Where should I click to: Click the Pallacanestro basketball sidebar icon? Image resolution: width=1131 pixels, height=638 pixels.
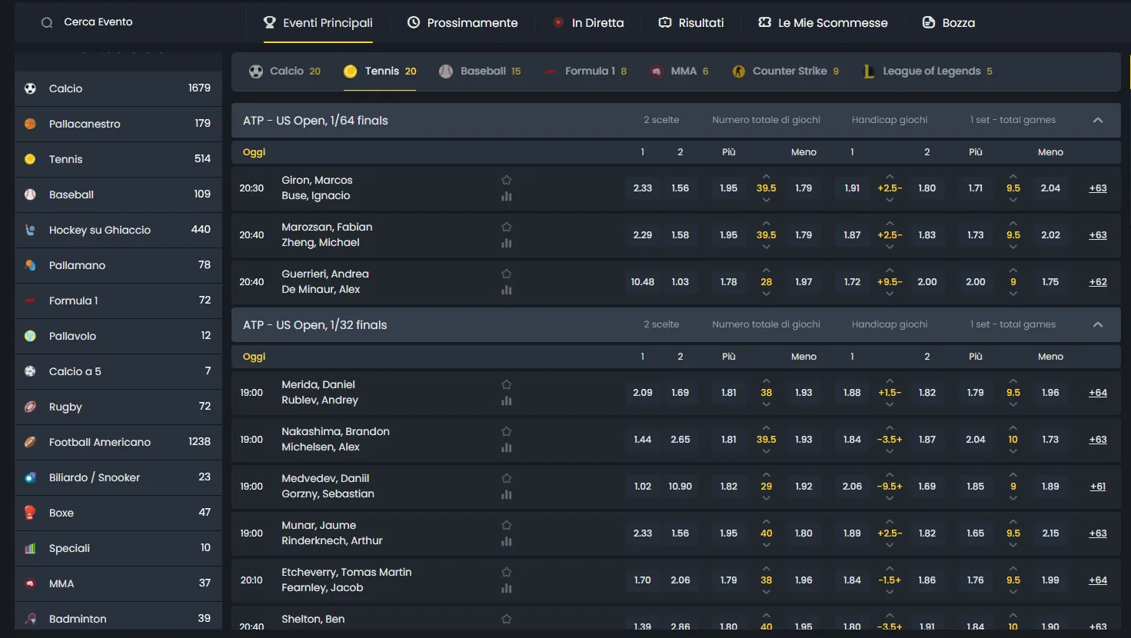(x=30, y=124)
